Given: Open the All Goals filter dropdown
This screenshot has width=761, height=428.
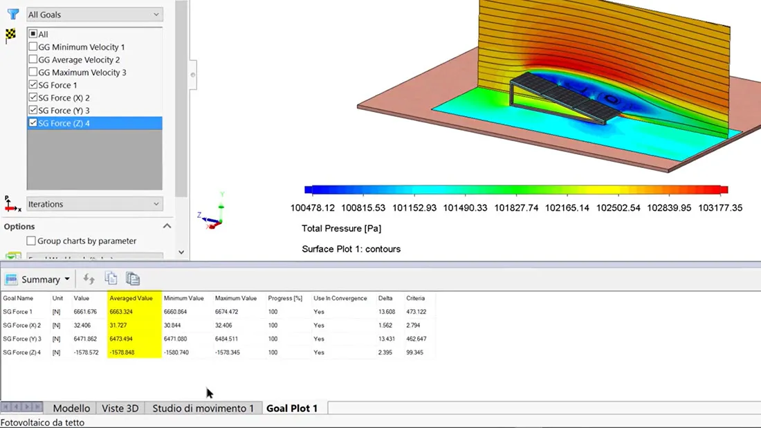Looking at the screenshot, I should pos(95,15).
